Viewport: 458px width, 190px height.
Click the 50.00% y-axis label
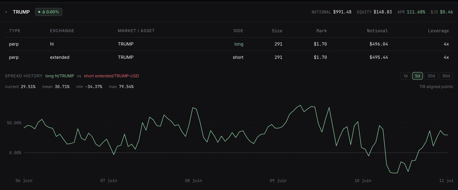pyautogui.click(x=14, y=123)
